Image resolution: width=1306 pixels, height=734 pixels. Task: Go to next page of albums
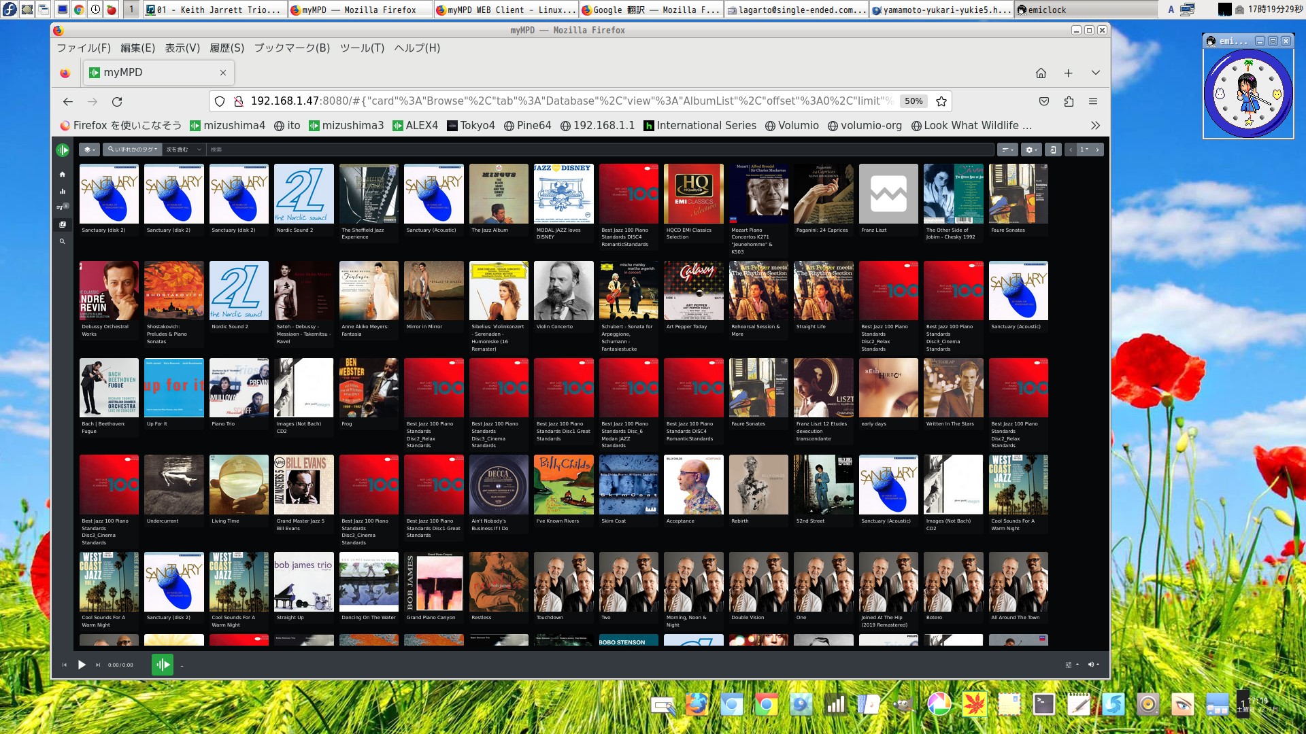[1097, 150]
